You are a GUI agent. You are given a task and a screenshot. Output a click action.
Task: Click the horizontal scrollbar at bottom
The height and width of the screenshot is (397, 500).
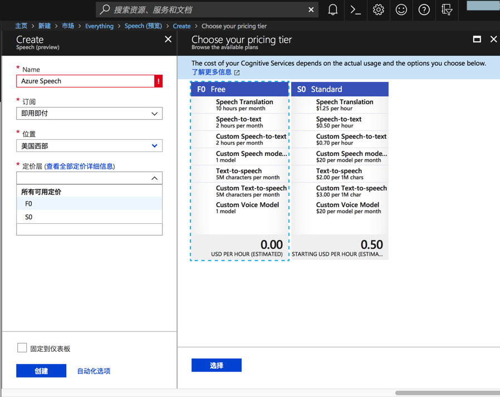(448, 393)
